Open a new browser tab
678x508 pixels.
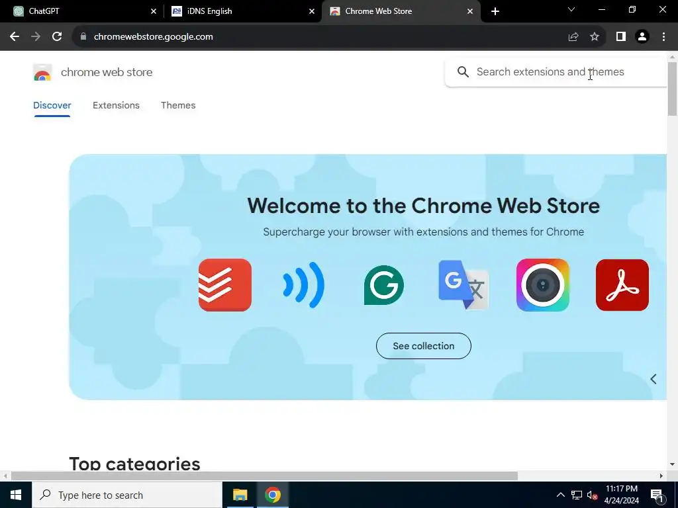[495, 11]
